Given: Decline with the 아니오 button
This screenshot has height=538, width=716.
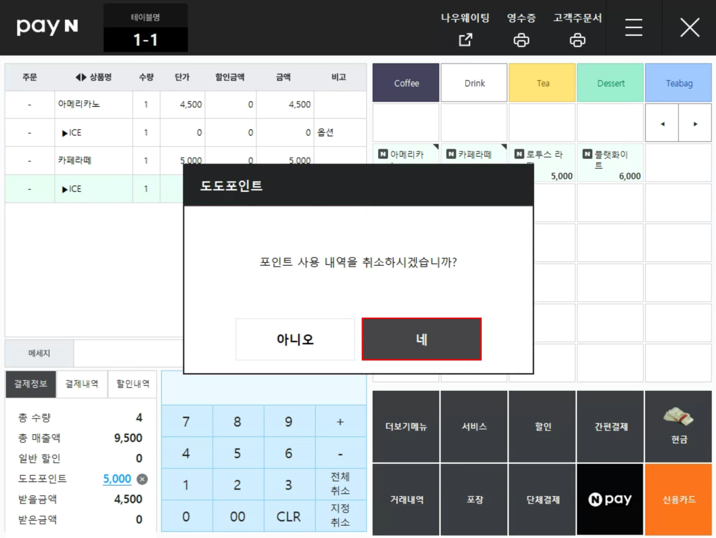Looking at the screenshot, I should [295, 339].
